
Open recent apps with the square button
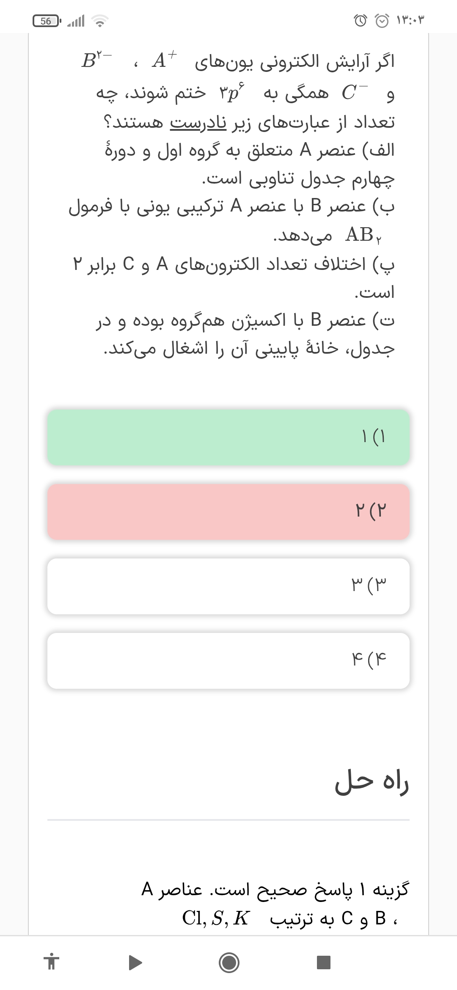(x=323, y=962)
